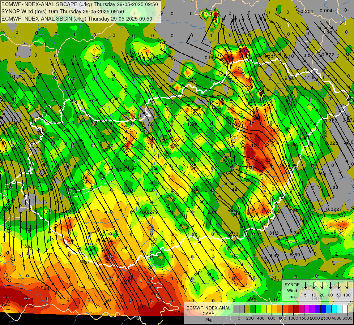354x325 pixels.
Task: Pick the pure blue CAPE legend swatch
Action: [x=323, y=309]
